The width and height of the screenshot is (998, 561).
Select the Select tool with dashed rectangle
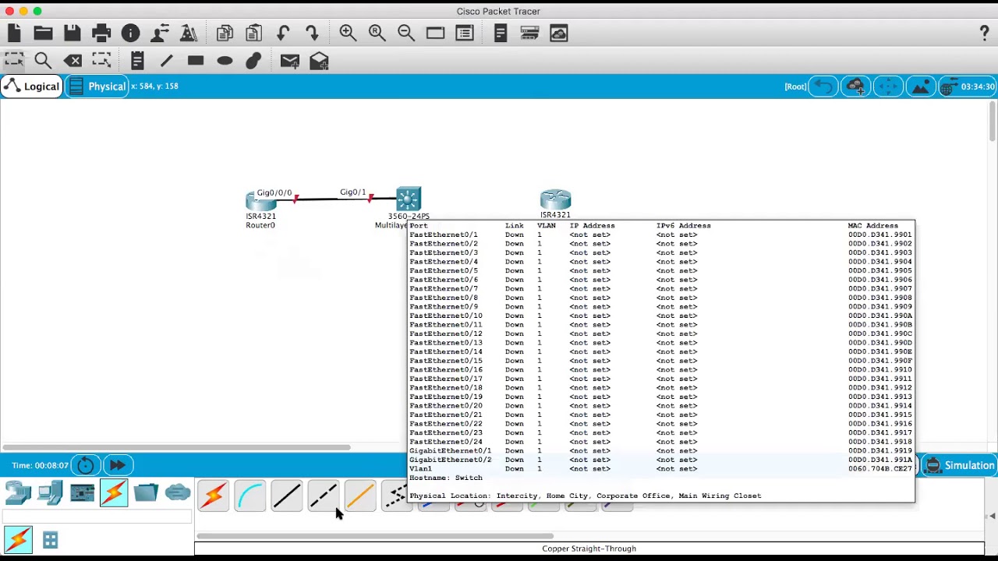click(14, 61)
